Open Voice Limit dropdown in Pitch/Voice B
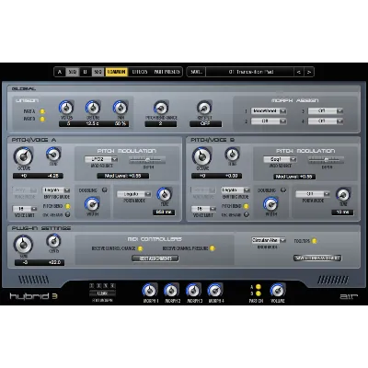 (x=204, y=209)
